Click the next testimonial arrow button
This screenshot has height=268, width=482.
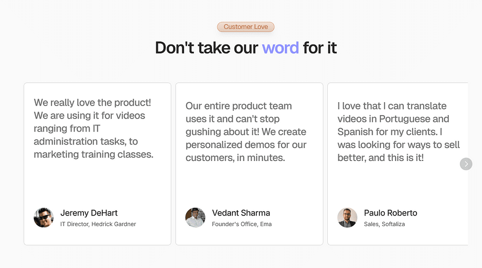pos(466,164)
